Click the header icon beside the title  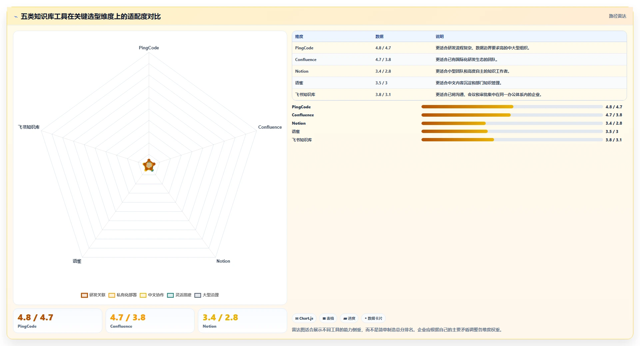16,17
